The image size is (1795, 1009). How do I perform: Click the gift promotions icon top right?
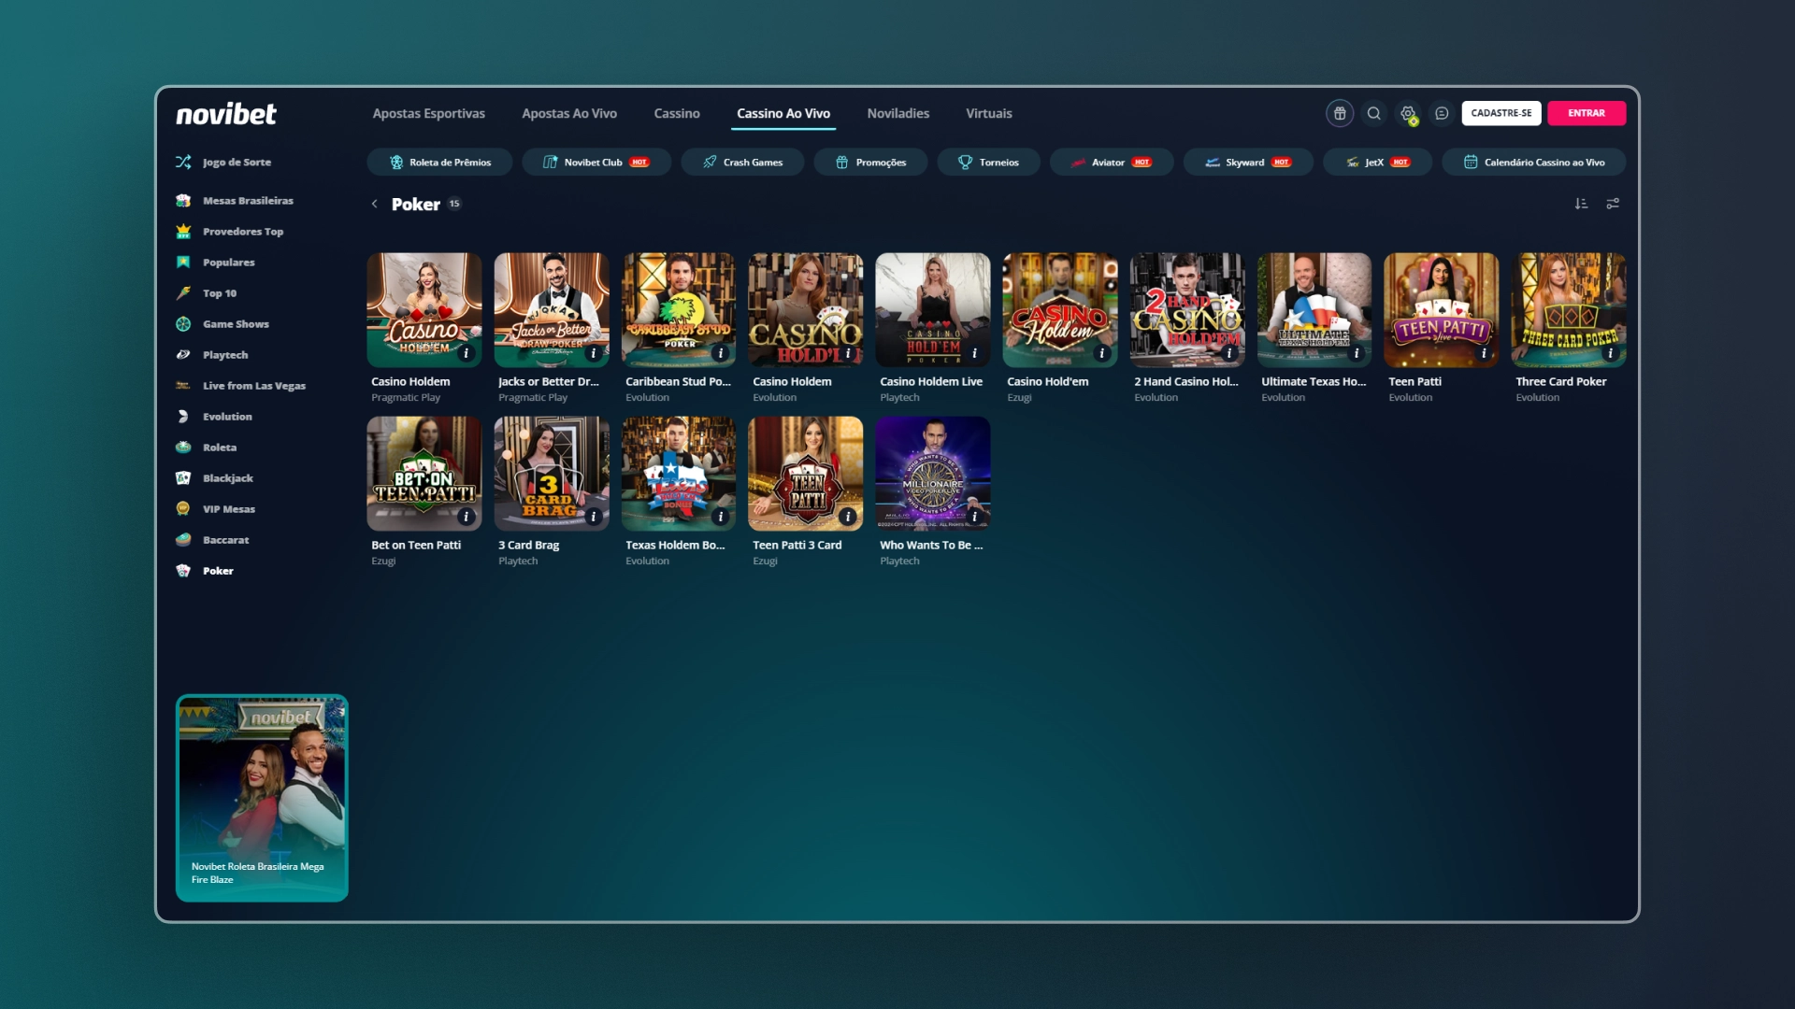coord(1340,113)
